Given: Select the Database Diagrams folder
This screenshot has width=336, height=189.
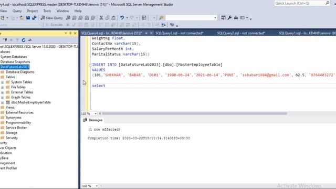Looking at the screenshot, I should point(20,72).
